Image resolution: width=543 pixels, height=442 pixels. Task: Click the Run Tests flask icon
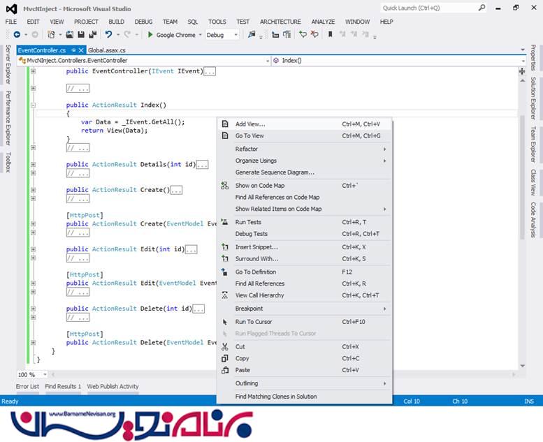pos(224,222)
